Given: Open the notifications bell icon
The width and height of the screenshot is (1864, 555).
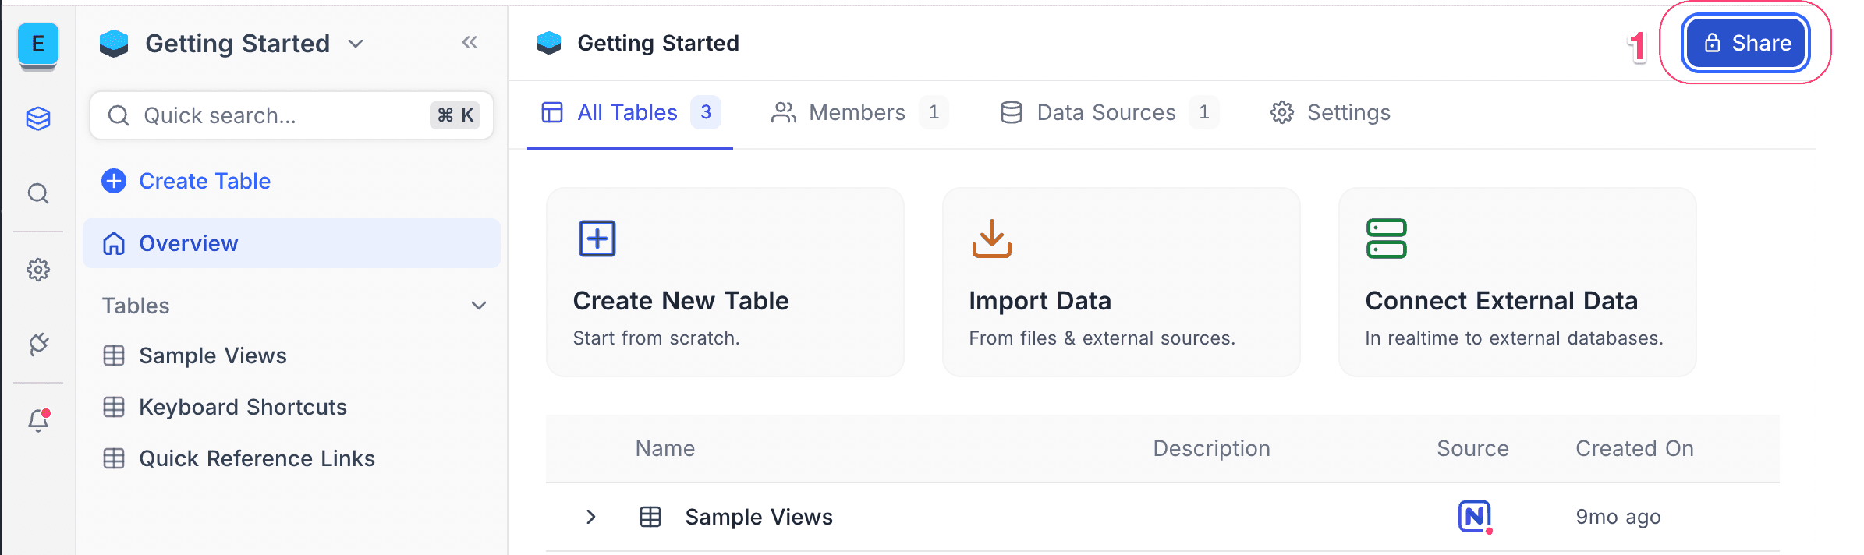Looking at the screenshot, I should [37, 420].
